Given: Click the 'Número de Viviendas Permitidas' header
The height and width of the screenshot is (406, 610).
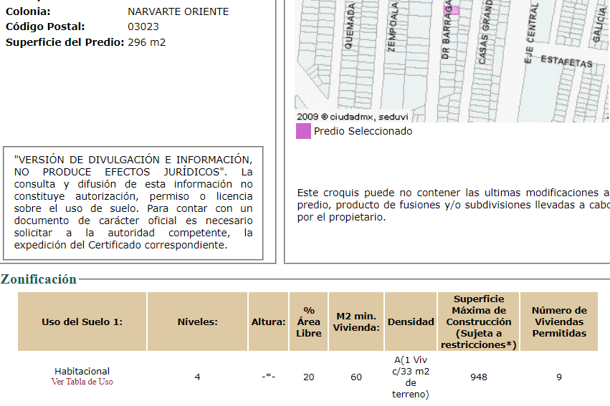Looking at the screenshot, I should tap(559, 322).
